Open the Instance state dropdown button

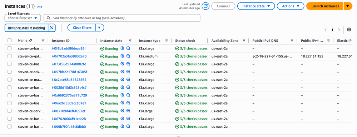(x=256, y=6)
